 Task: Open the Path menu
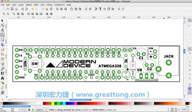[36, 5]
